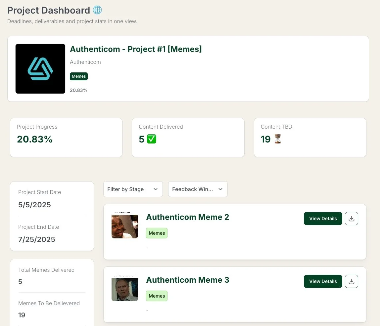
Task: Click the project title Authenticom - Project #1 [Memes]
Action: (x=136, y=49)
